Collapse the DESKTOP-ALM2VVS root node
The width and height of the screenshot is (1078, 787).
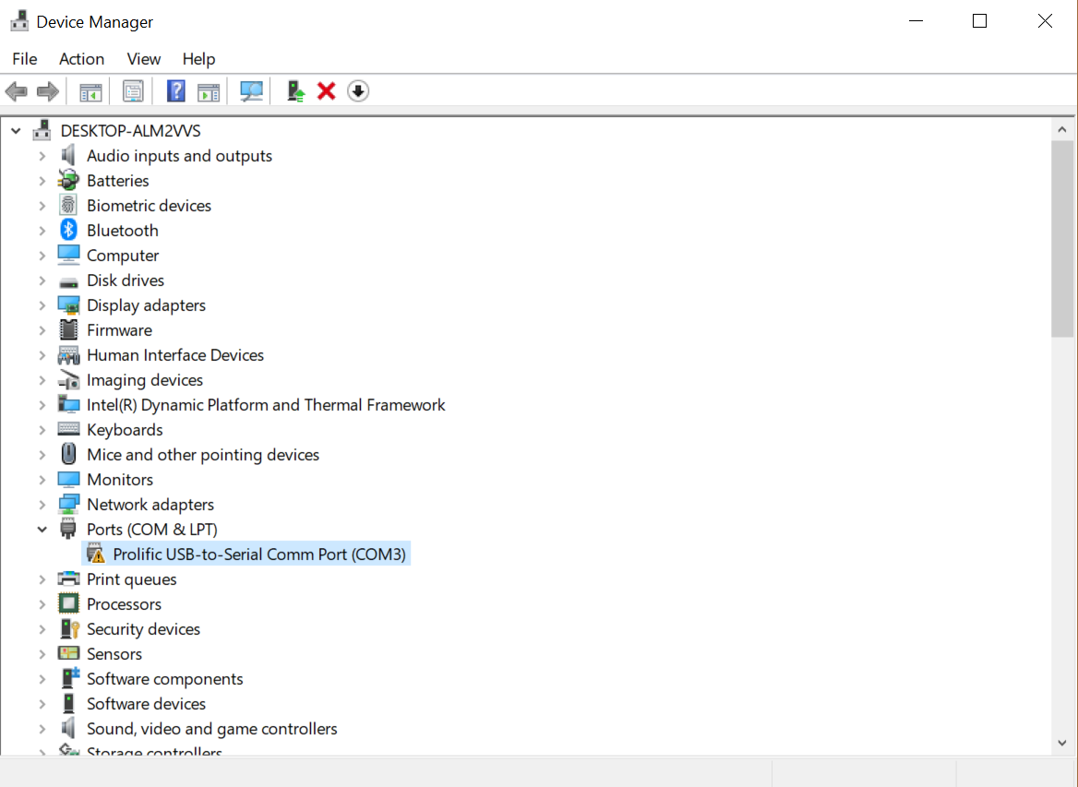click(16, 131)
